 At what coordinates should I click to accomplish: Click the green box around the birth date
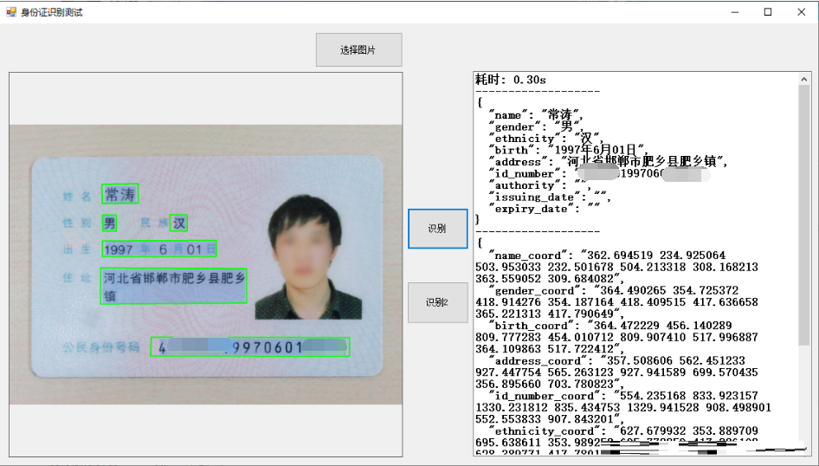[158, 249]
